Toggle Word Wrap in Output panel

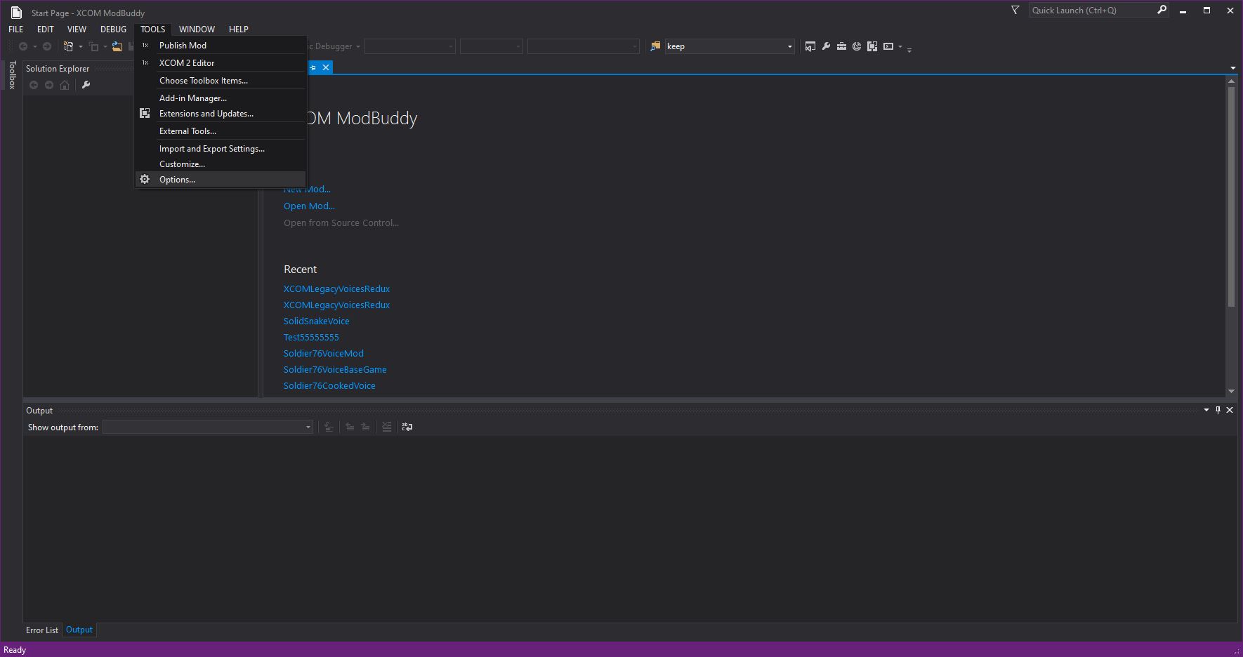pos(407,427)
